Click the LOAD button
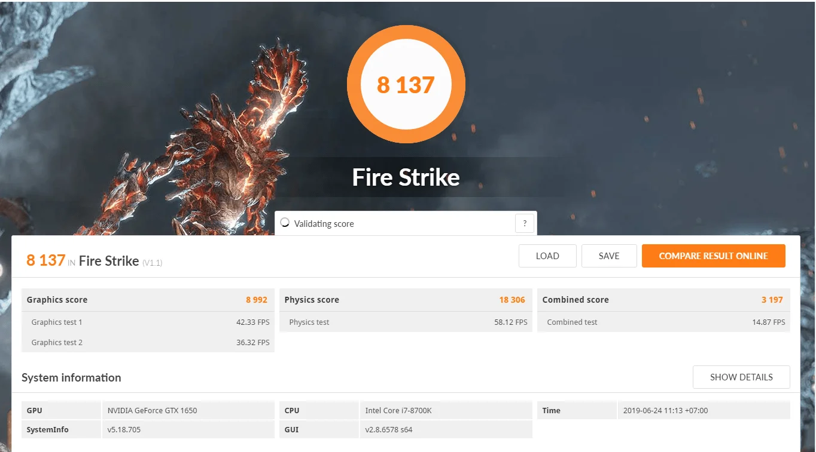 point(547,256)
